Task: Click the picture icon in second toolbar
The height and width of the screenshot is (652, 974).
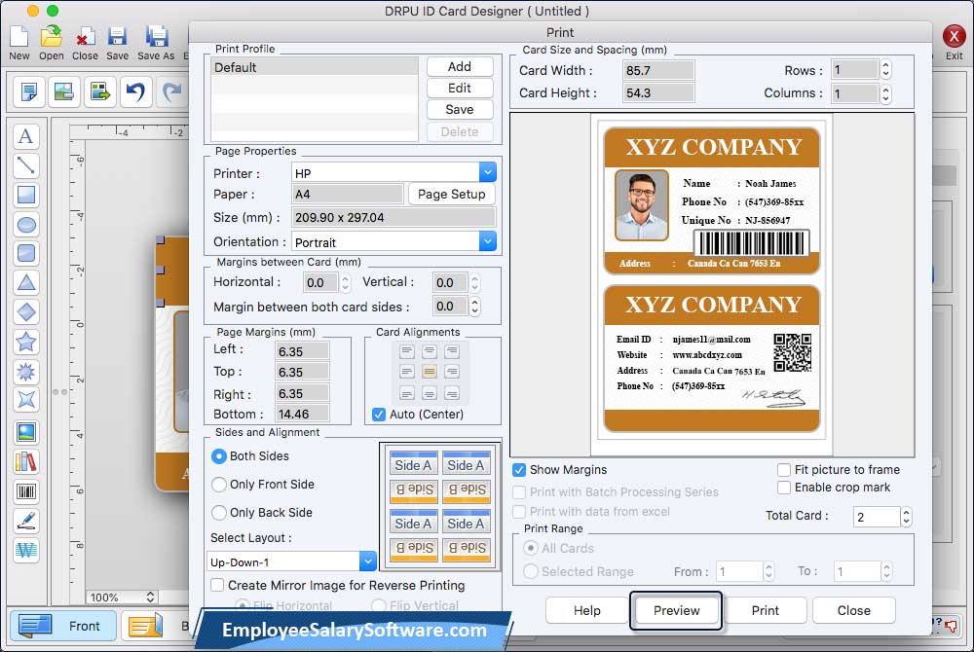Action: pyautogui.click(x=64, y=91)
